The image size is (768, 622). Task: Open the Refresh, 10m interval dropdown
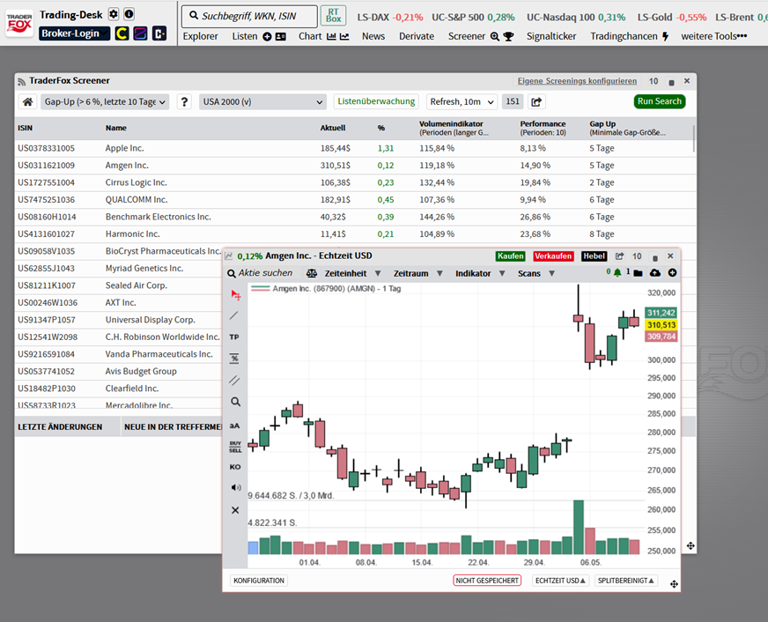click(462, 102)
